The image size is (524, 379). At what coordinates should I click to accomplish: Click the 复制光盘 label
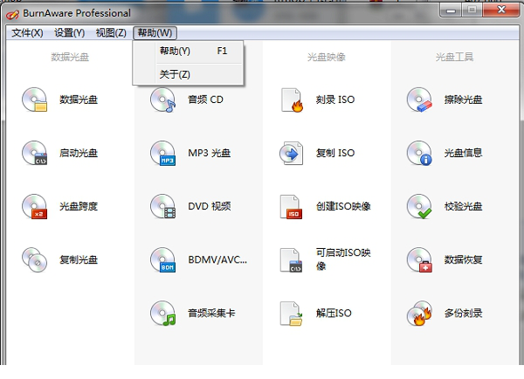tap(79, 259)
